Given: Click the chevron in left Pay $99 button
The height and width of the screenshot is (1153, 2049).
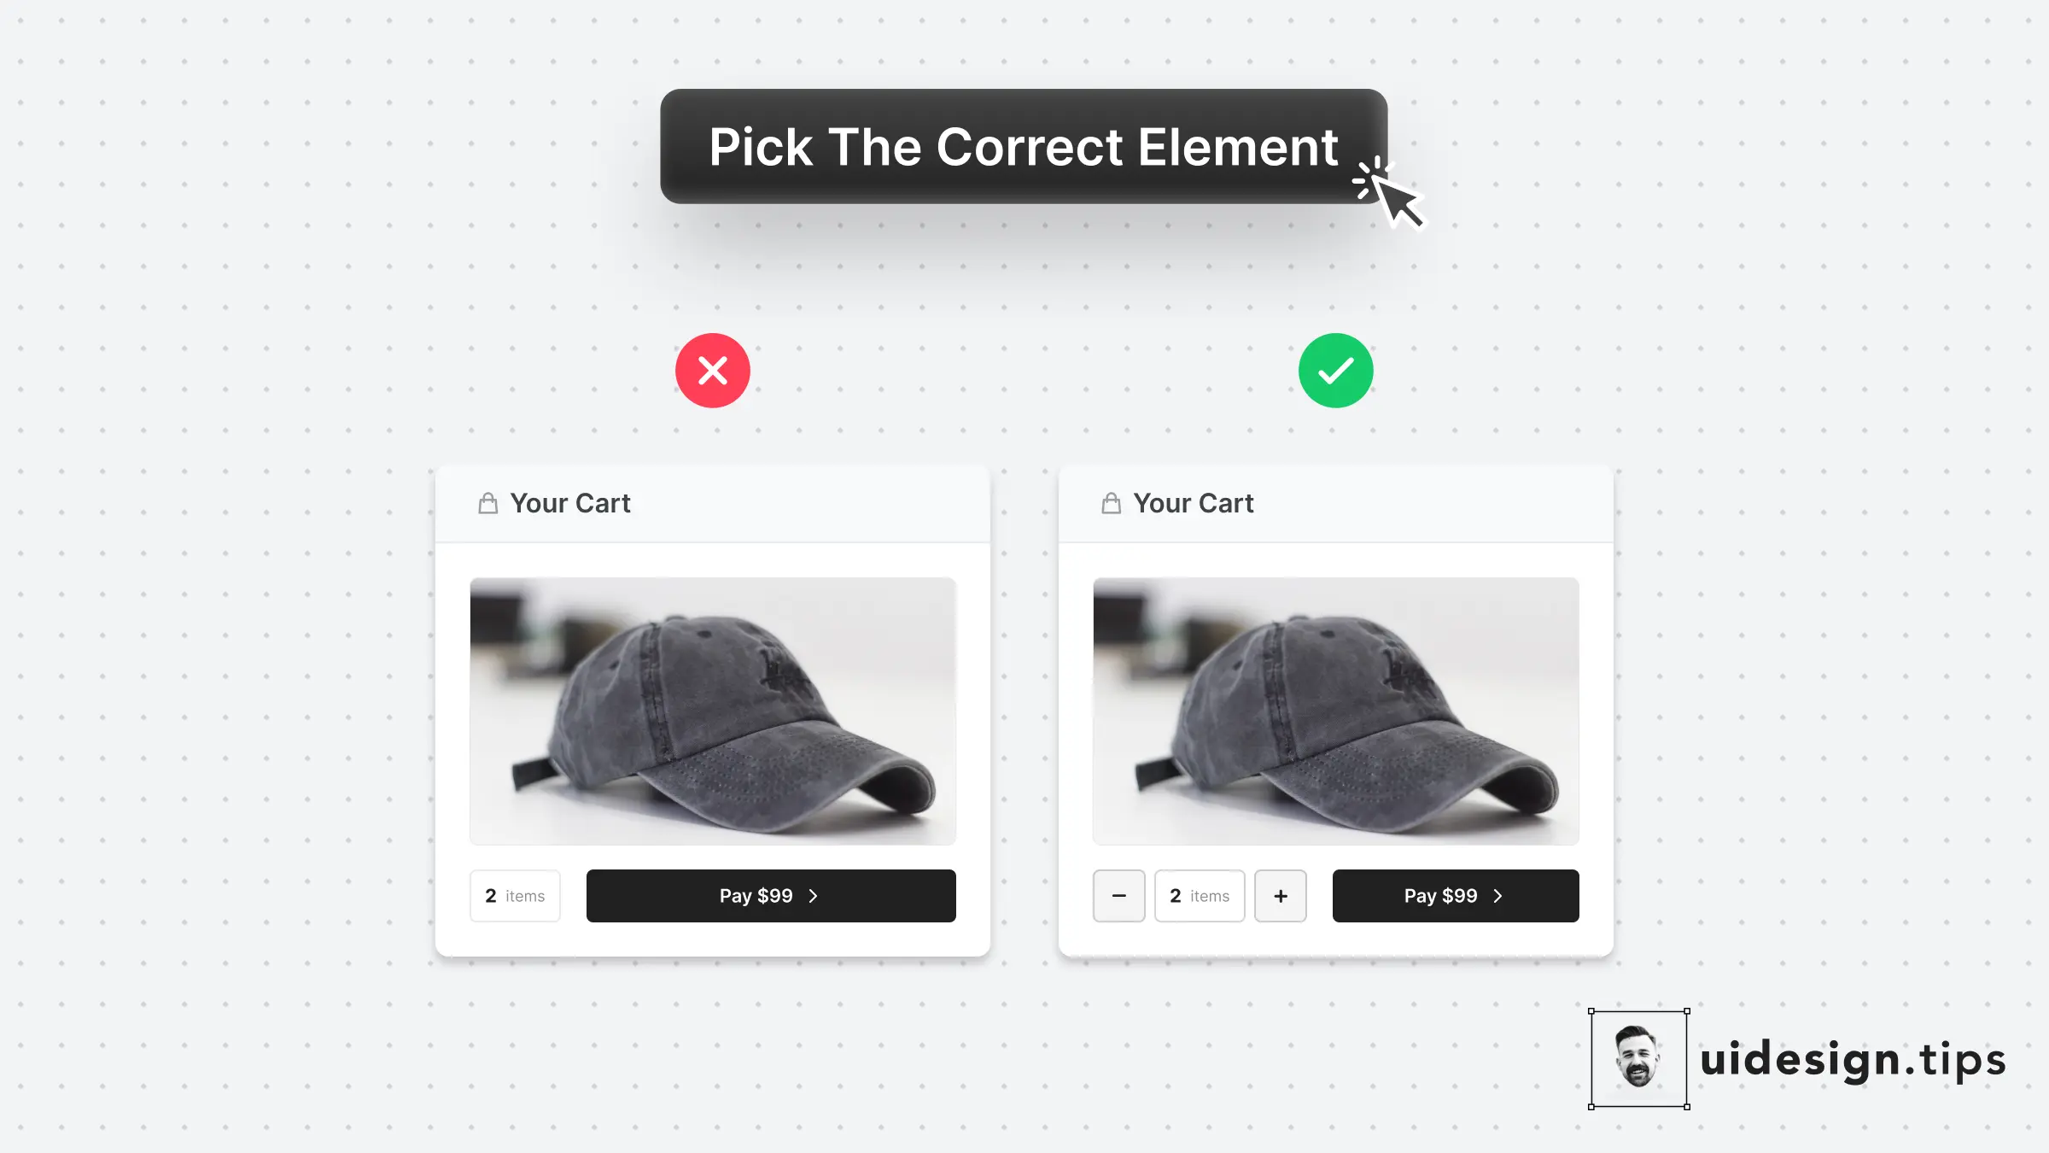Looking at the screenshot, I should click(x=814, y=896).
